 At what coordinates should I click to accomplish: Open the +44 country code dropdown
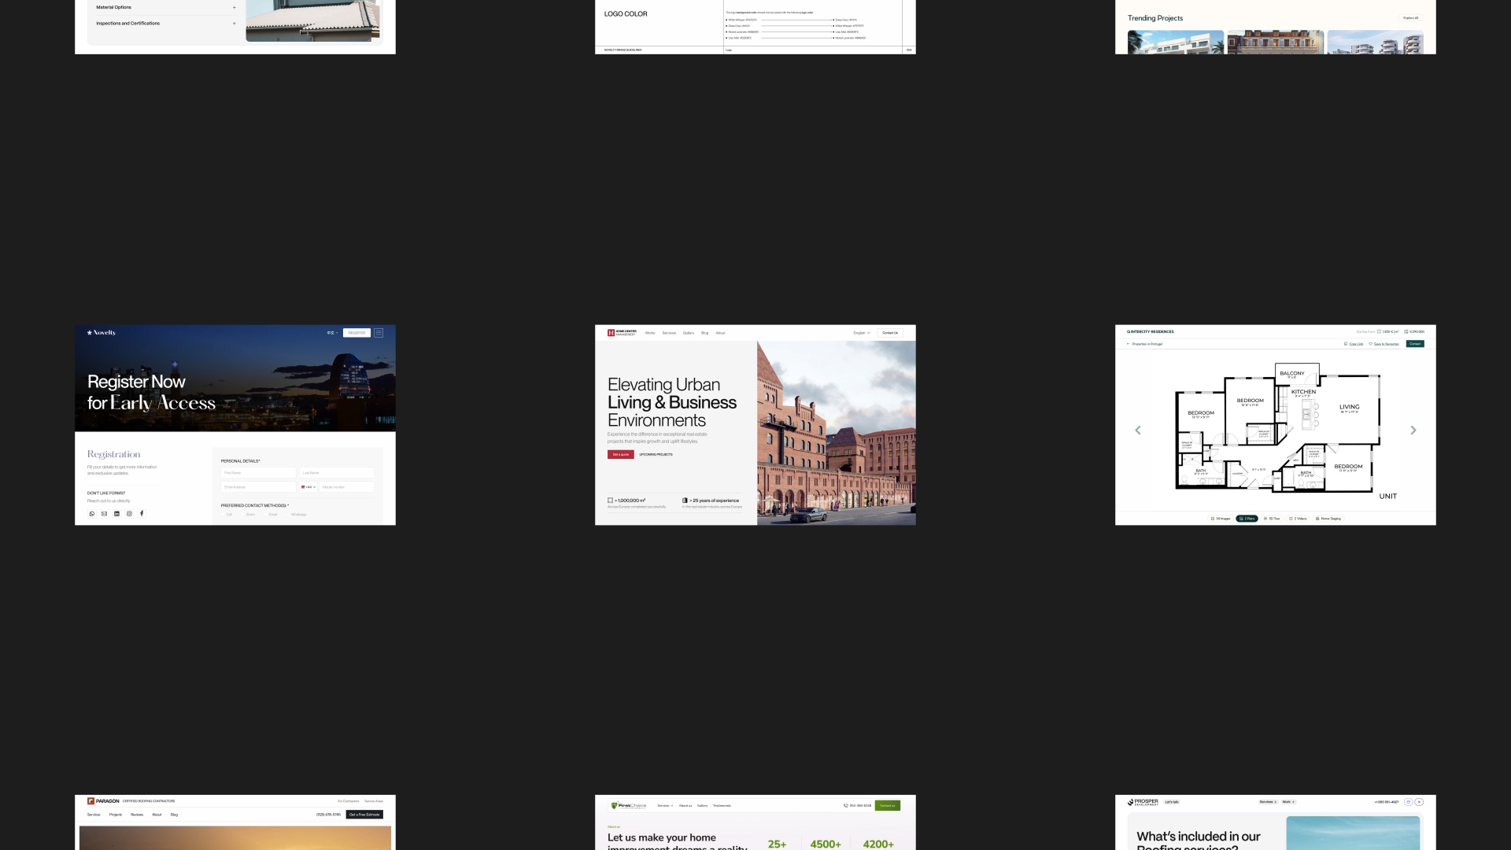coord(308,487)
